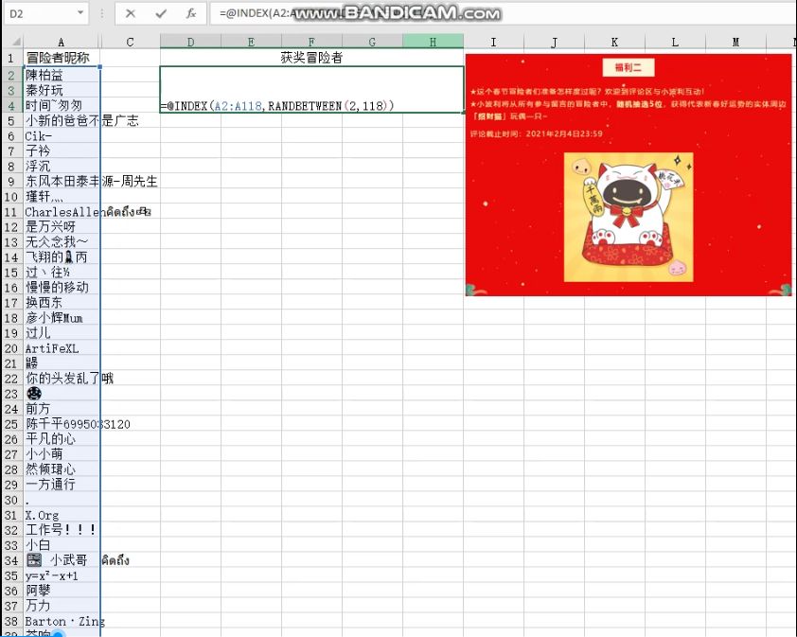Select the cell starting with CharlesAllen
Image resolution: width=797 pixels, height=637 pixels.
click(61, 211)
